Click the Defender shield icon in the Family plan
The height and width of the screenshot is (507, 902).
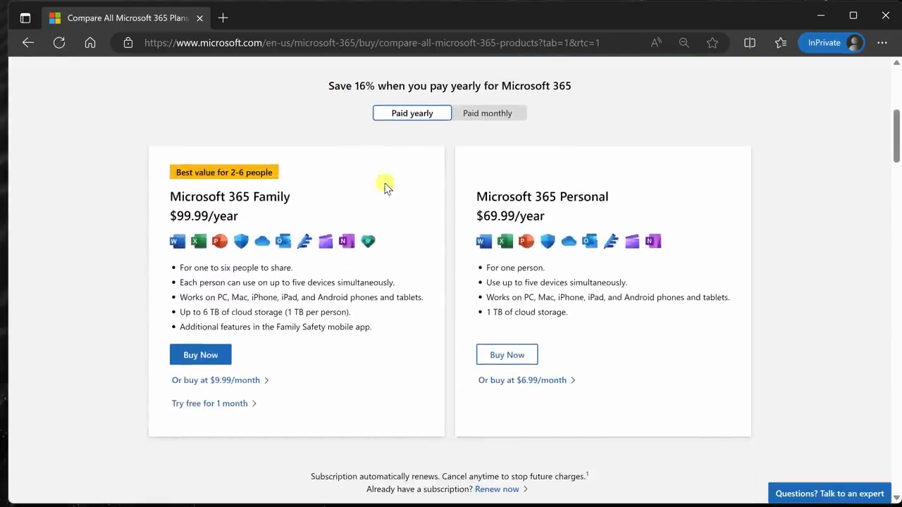pos(241,242)
